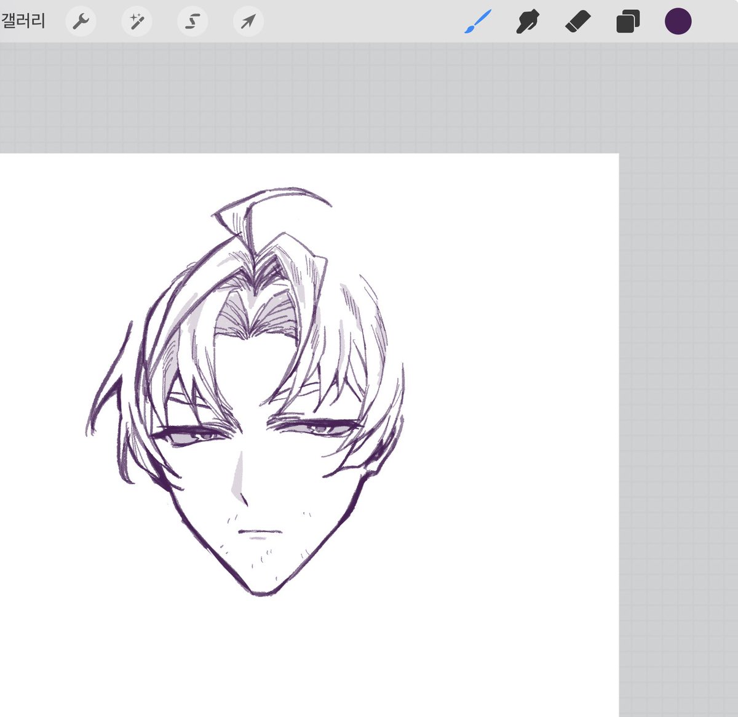The height and width of the screenshot is (717, 738).
Task: Open the Actions wrench menu
Action: point(81,22)
